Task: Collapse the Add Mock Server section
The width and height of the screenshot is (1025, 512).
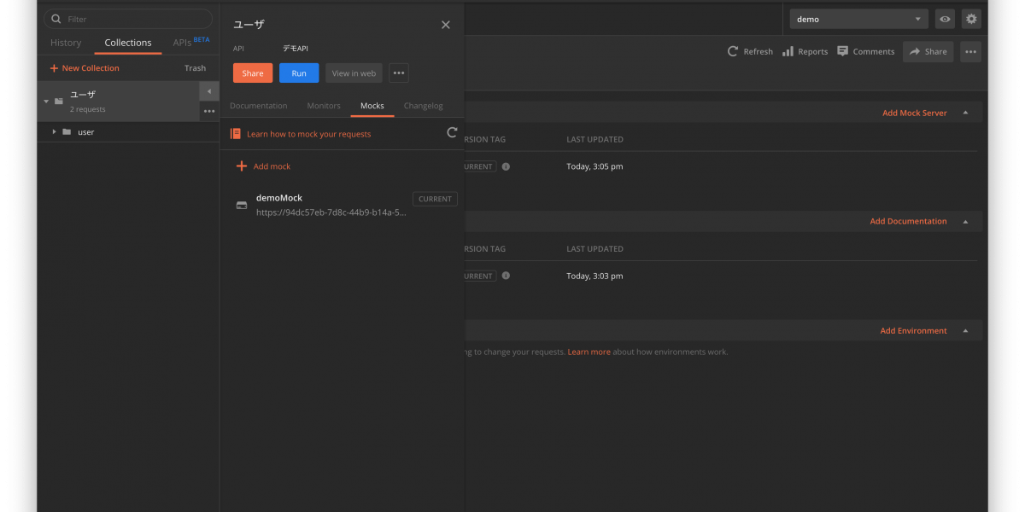Action: [x=965, y=113]
